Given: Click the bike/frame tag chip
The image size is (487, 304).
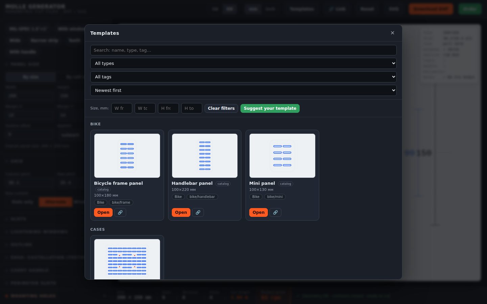Looking at the screenshot, I should point(121,203).
